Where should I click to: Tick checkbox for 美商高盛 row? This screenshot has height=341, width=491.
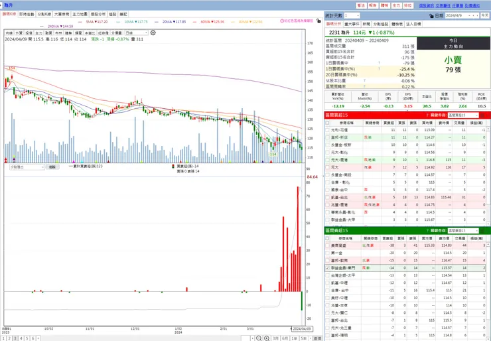pyautogui.click(x=328, y=245)
